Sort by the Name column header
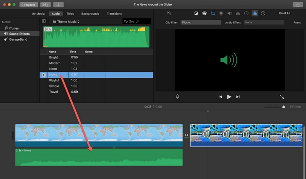 coord(52,52)
